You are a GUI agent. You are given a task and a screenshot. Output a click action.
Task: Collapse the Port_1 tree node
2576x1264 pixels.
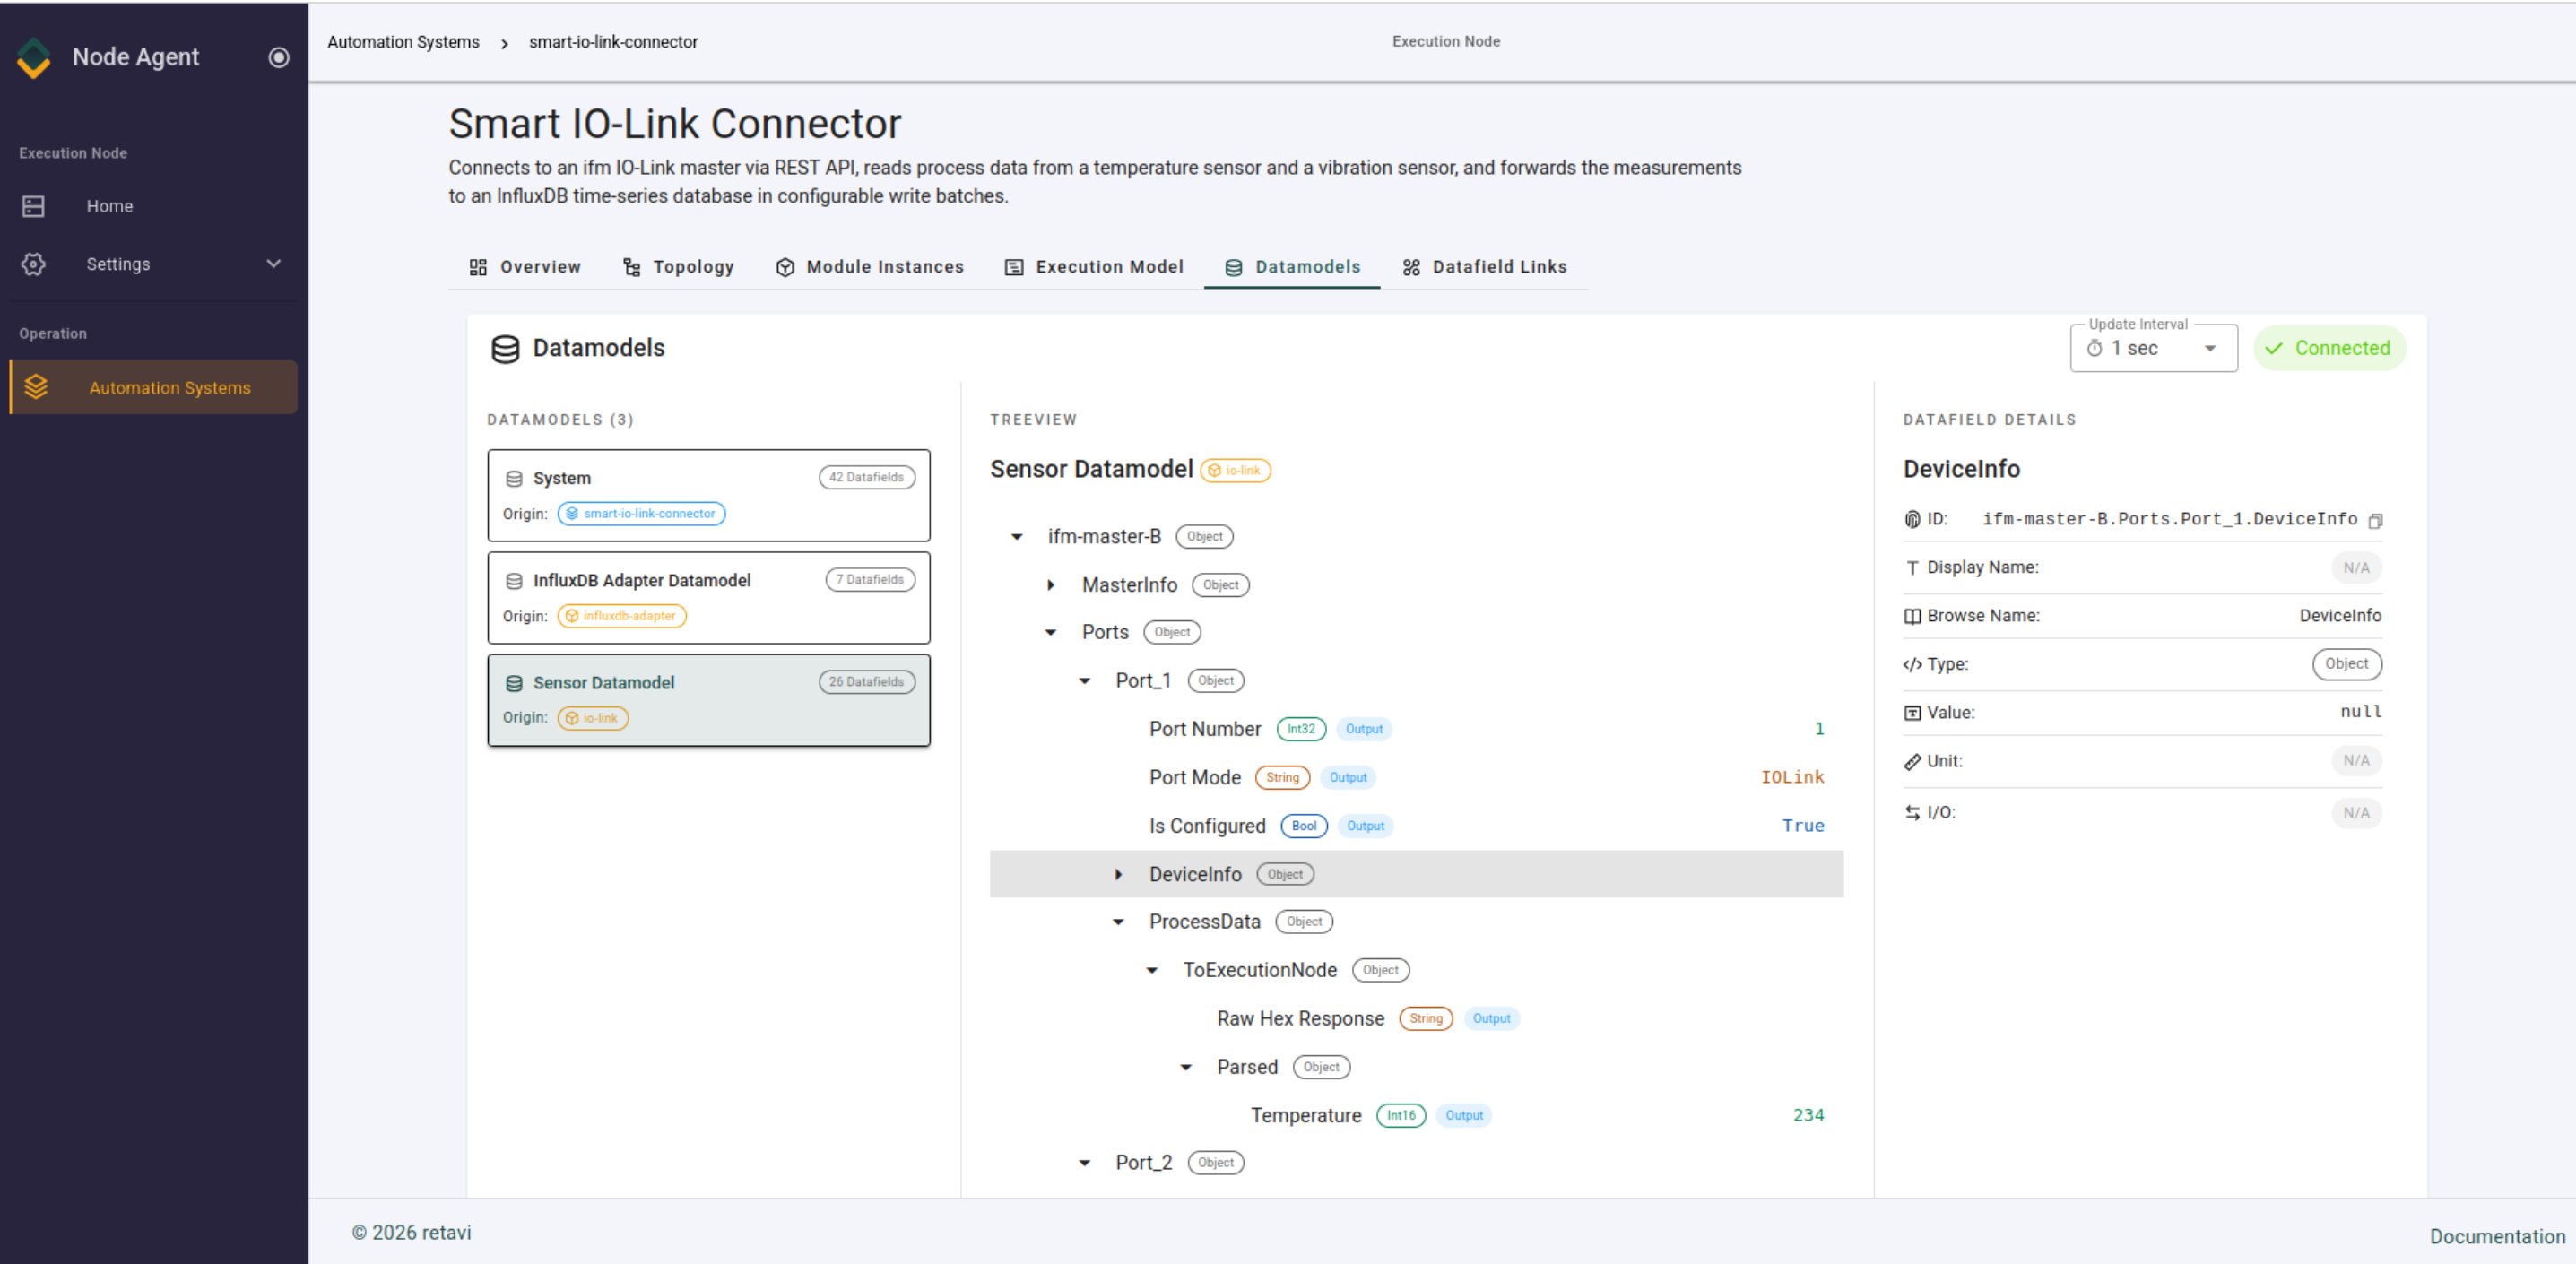[x=1084, y=681]
